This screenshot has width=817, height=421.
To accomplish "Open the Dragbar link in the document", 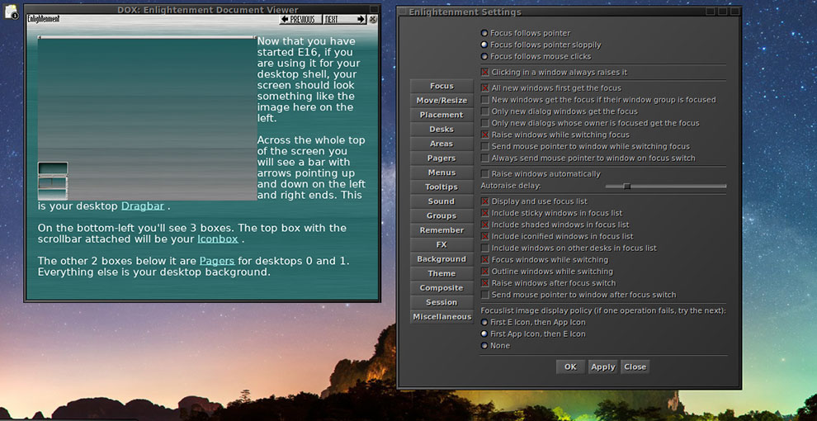I will [143, 206].
